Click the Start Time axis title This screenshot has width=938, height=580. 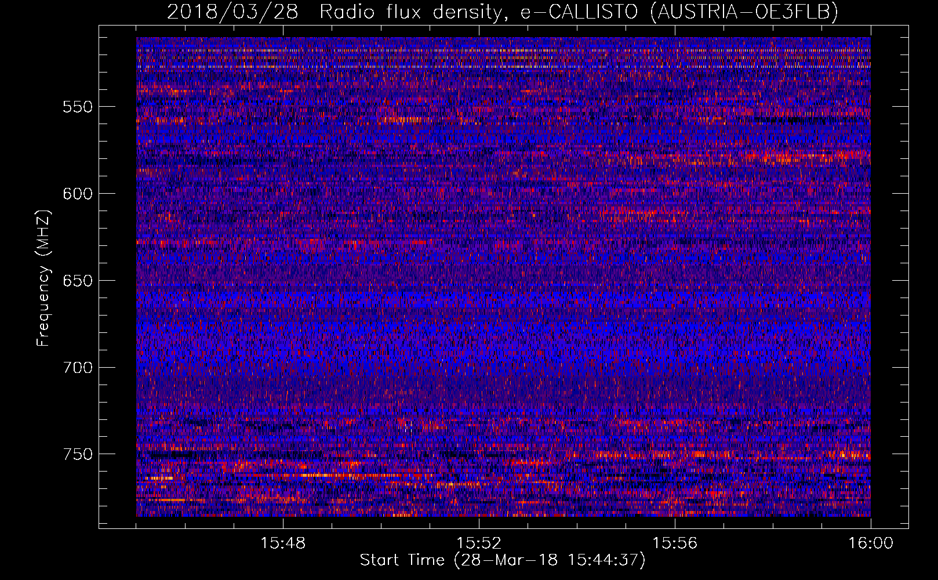point(503,560)
